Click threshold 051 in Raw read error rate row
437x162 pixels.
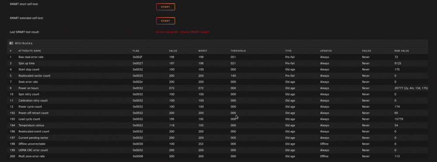[x=233, y=57]
